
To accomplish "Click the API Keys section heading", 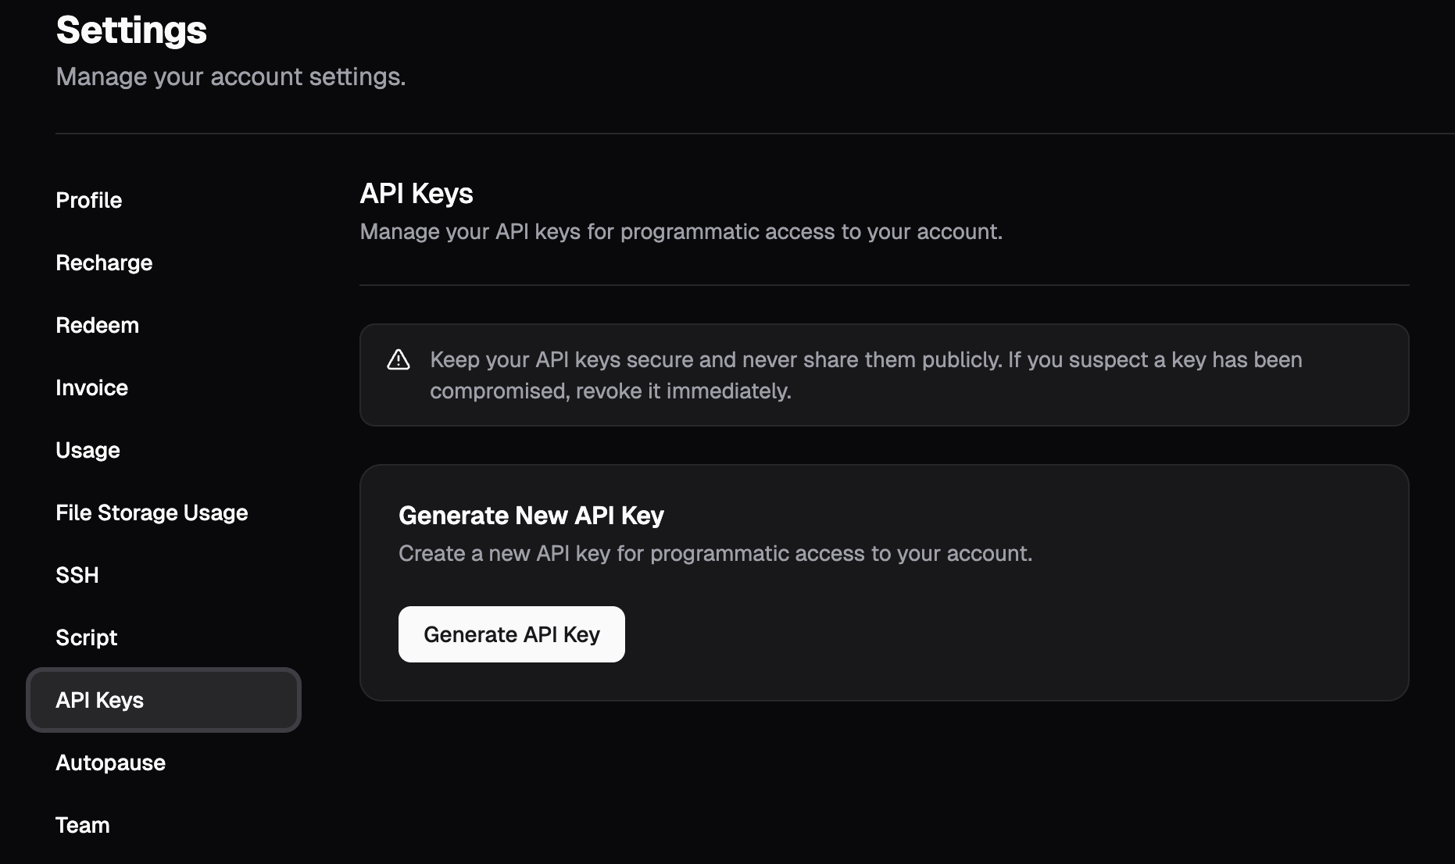I will pos(416,193).
